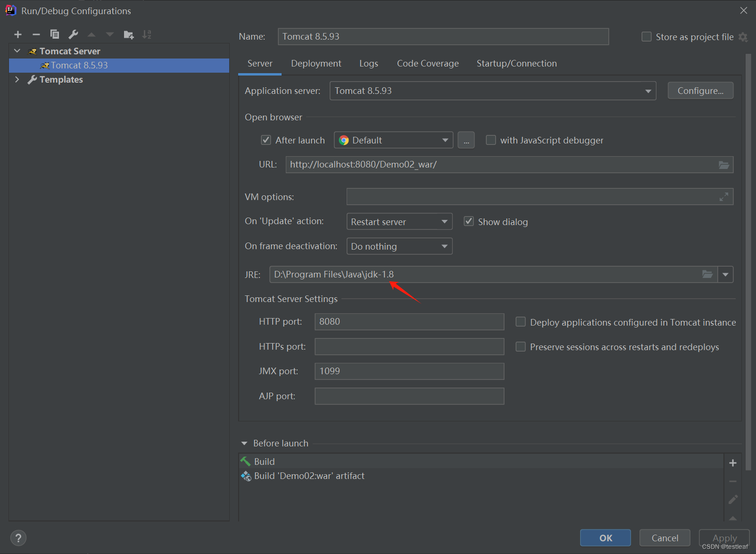Switch to Code Coverage tab
Viewport: 756px width, 554px height.
pyautogui.click(x=428, y=63)
